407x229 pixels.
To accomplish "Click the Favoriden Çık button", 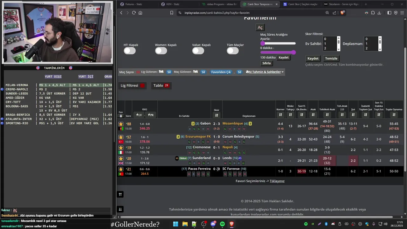I will tap(221, 72).
